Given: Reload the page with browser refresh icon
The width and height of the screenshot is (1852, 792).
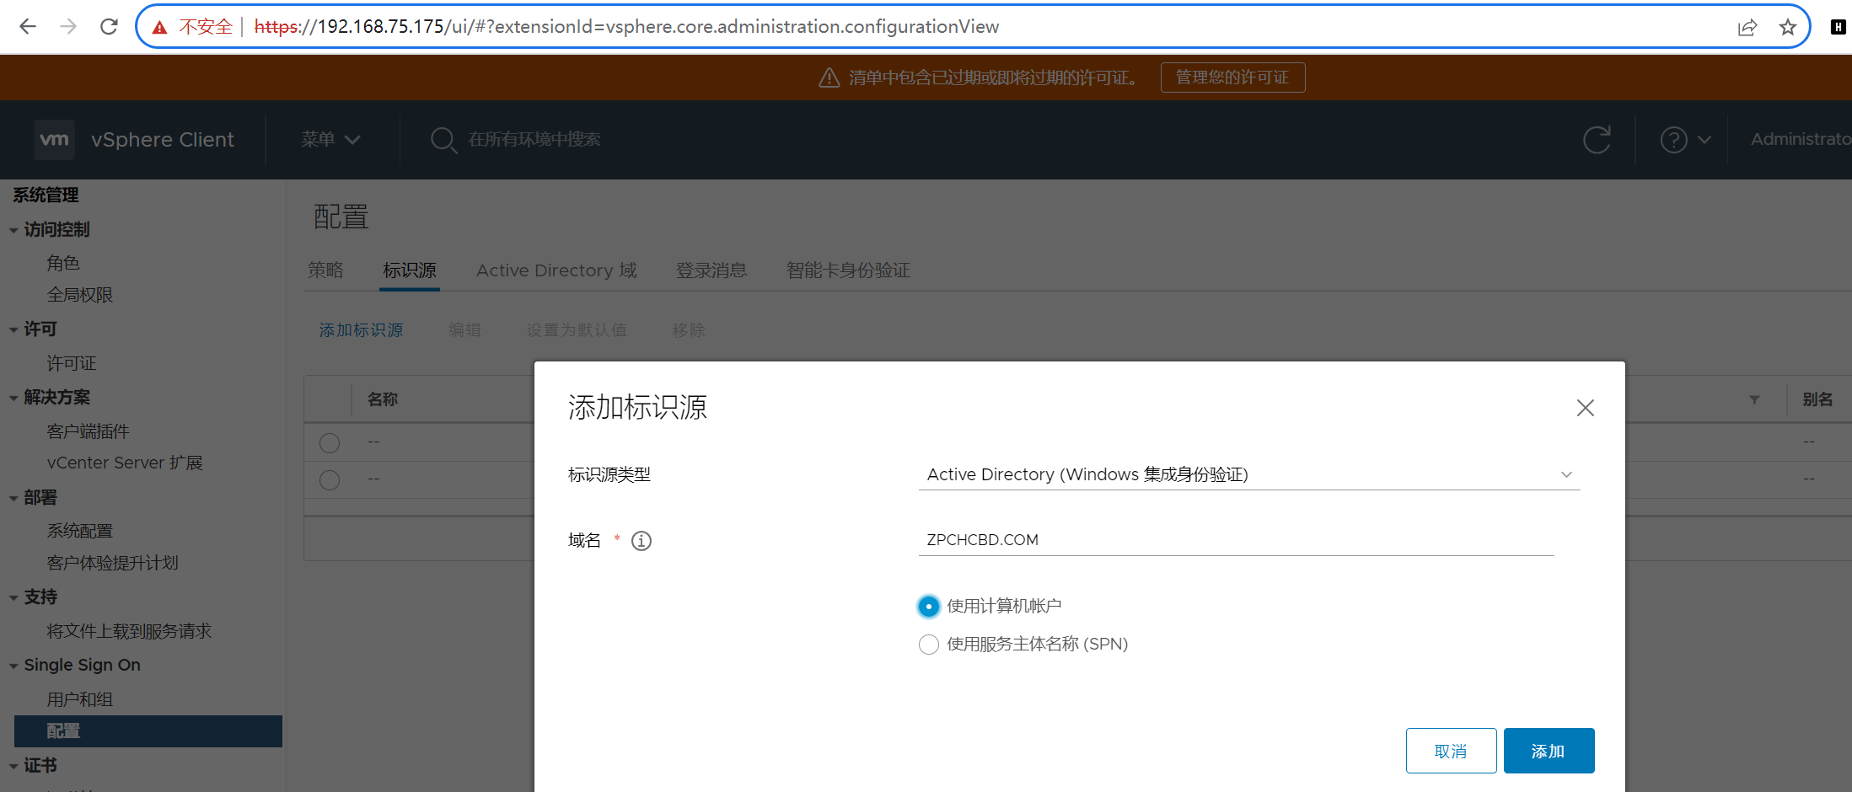Looking at the screenshot, I should click(109, 27).
